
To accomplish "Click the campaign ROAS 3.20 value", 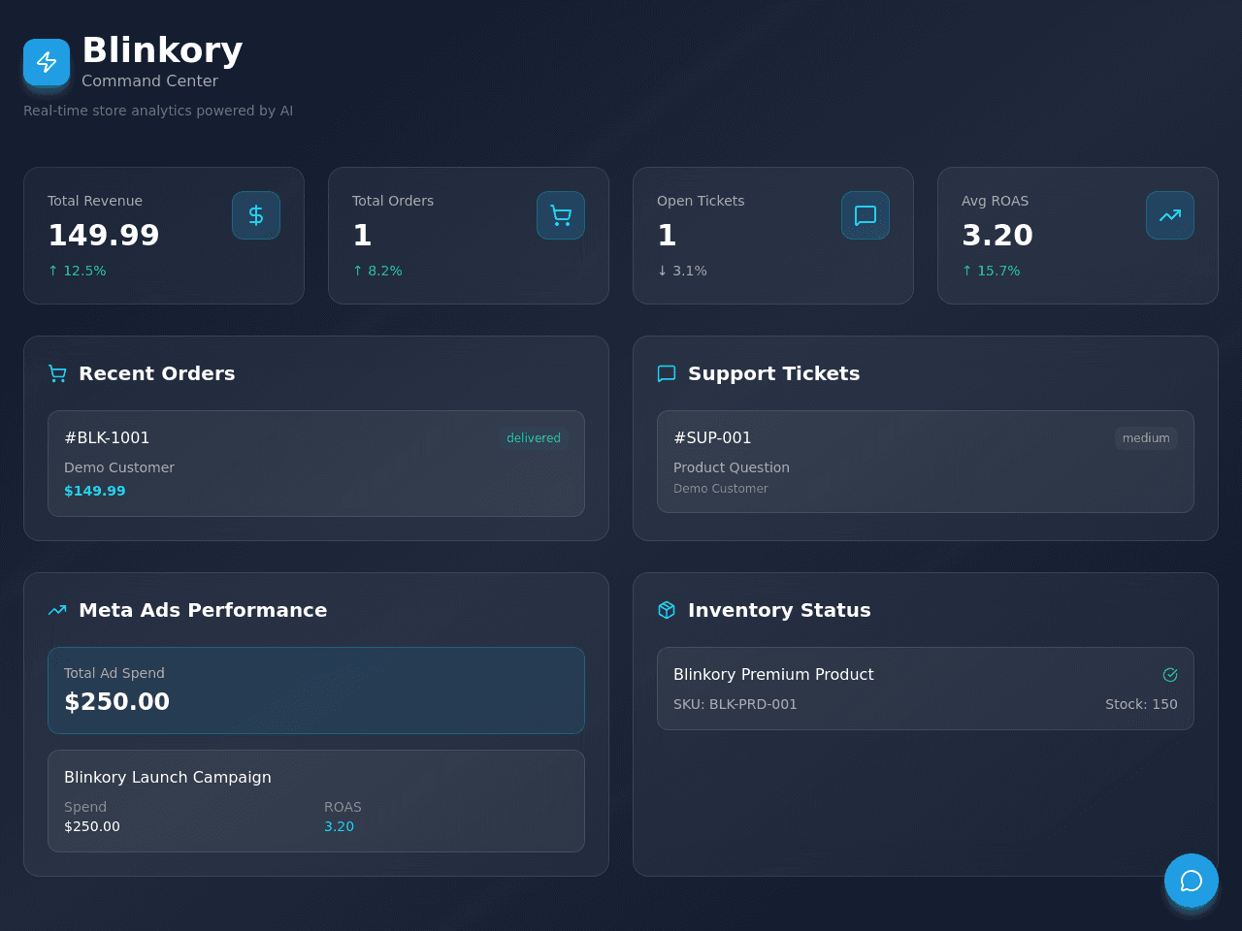I will click(x=339, y=826).
